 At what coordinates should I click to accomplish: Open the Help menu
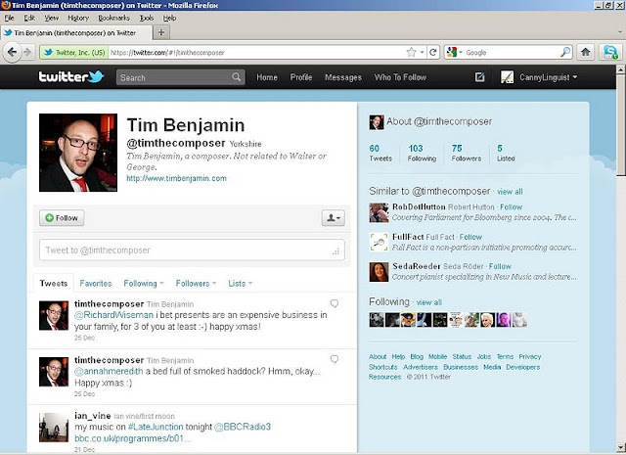point(169,18)
